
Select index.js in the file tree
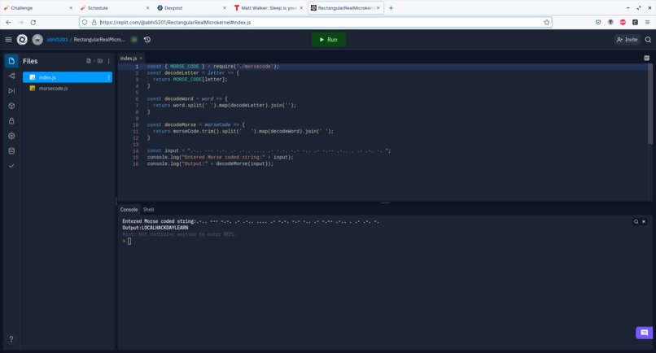(68, 77)
